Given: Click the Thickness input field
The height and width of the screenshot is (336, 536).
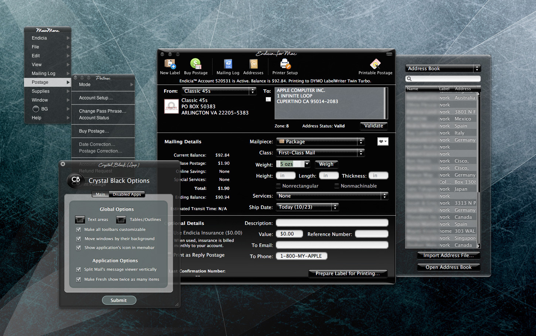Looking at the screenshot, I should pyautogui.click(x=379, y=175).
